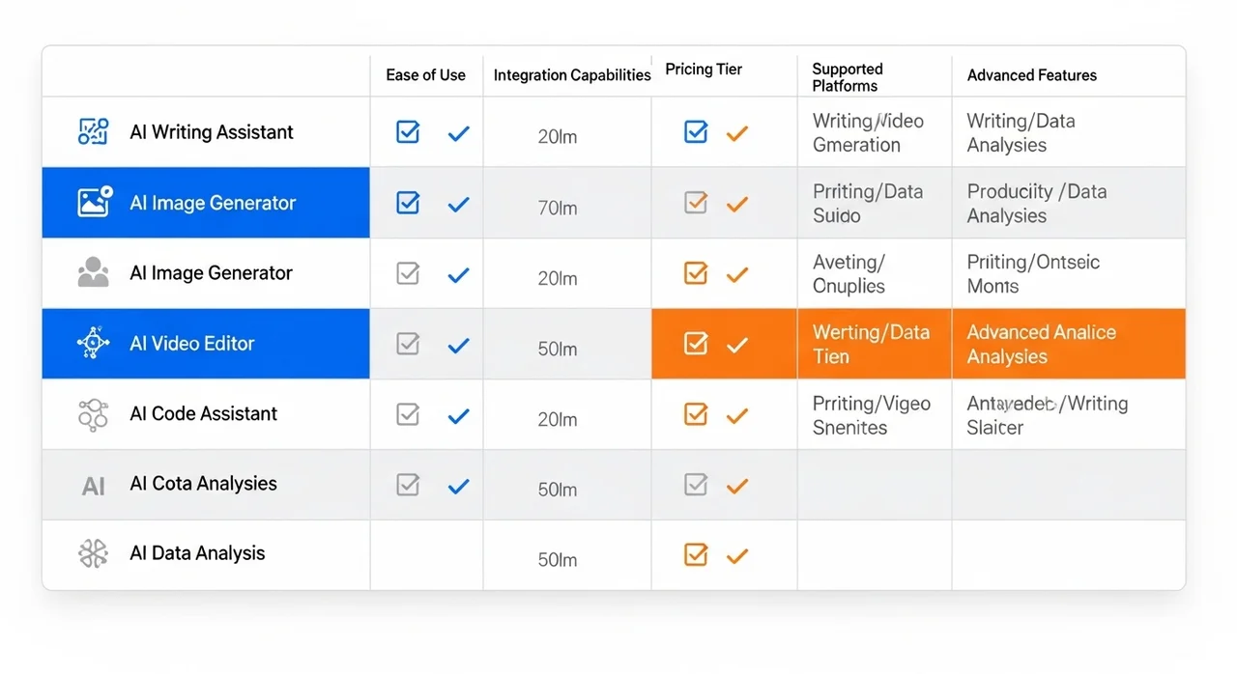This screenshot has width=1237, height=674.
Task: Click blue checkmark in AI Code Assistant Ease of Use
Action: tap(459, 415)
